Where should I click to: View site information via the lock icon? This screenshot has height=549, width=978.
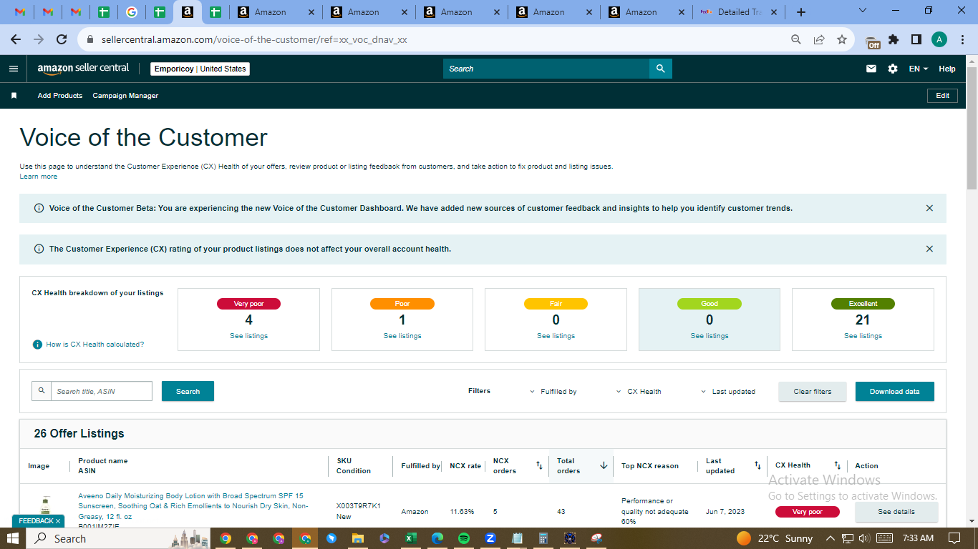coord(90,40)
